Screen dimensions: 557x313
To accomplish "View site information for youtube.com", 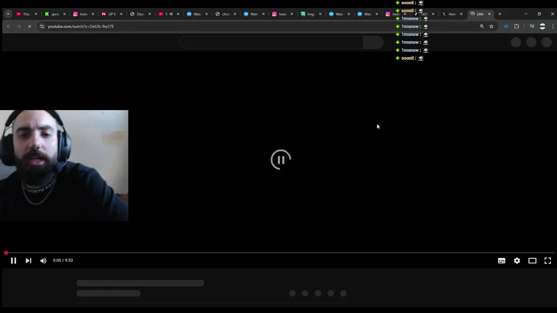I will tap(42, 27).
